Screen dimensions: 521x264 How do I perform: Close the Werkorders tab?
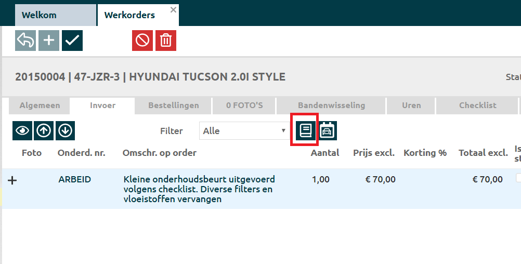click(173, 10)
